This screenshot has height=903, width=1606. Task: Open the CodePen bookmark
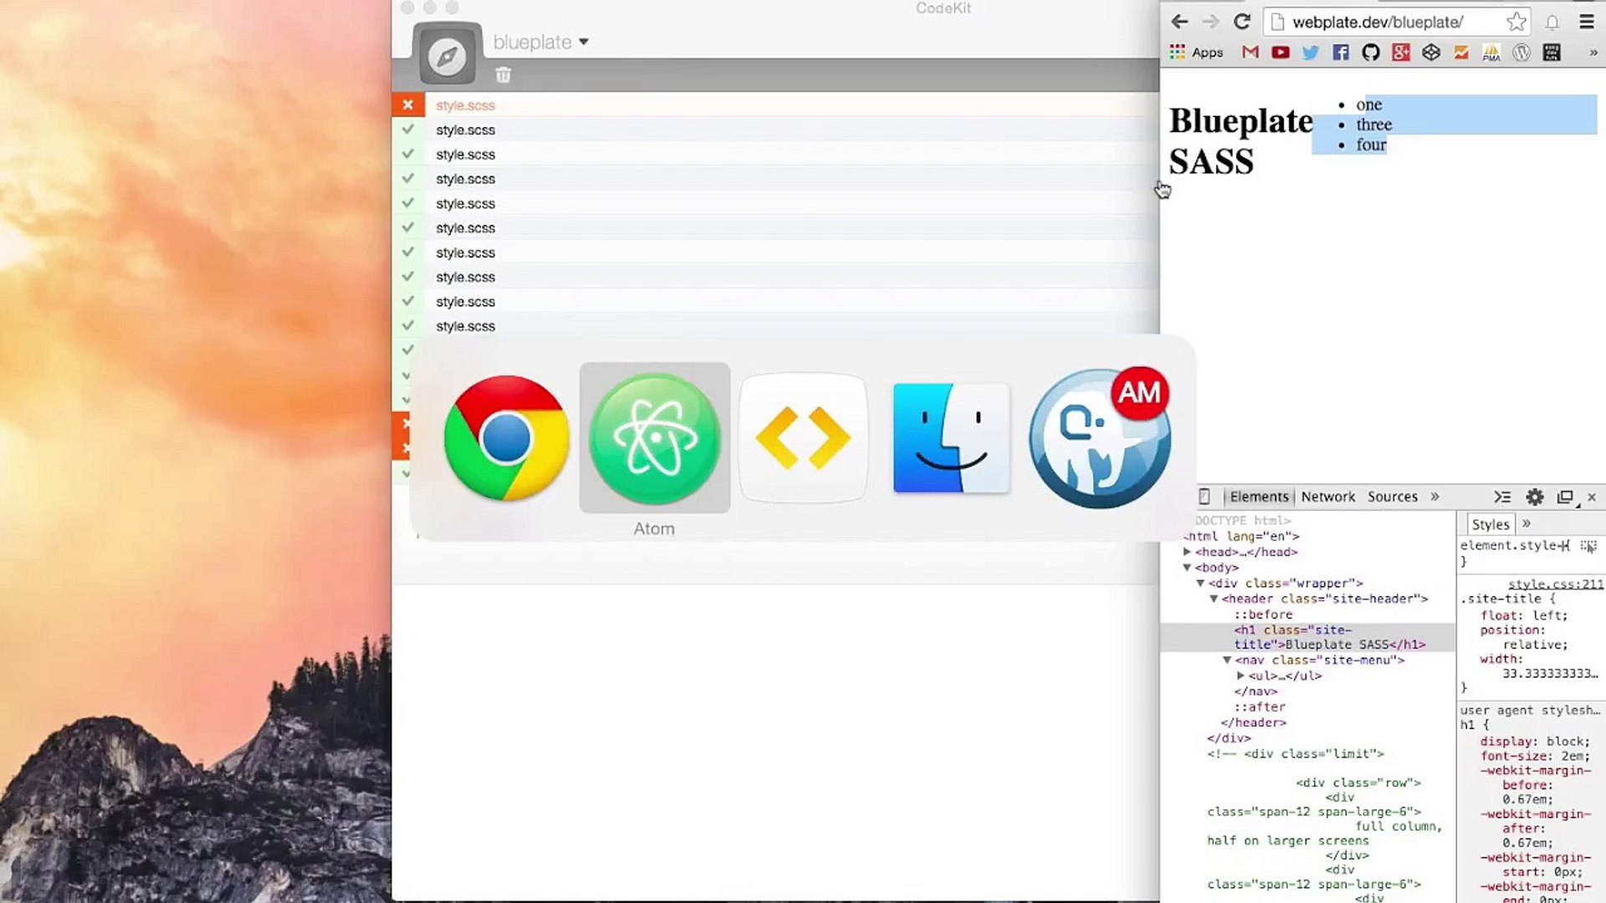pyautogui.click(x=1431, y=53)
